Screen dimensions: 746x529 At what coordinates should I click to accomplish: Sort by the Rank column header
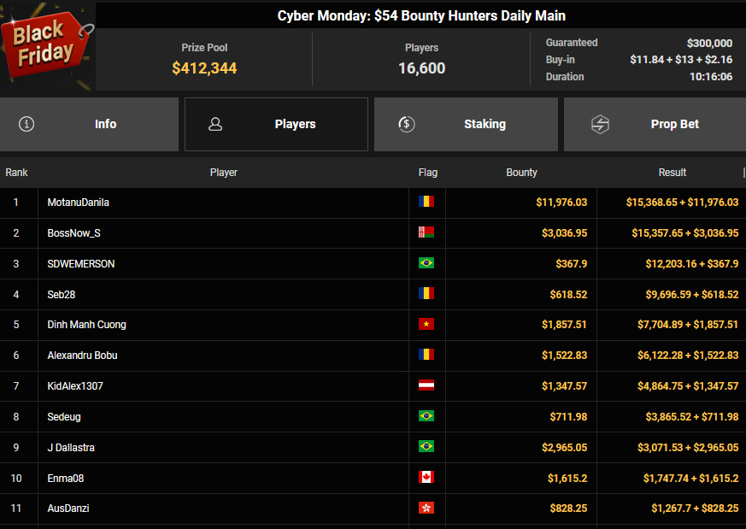16,173
